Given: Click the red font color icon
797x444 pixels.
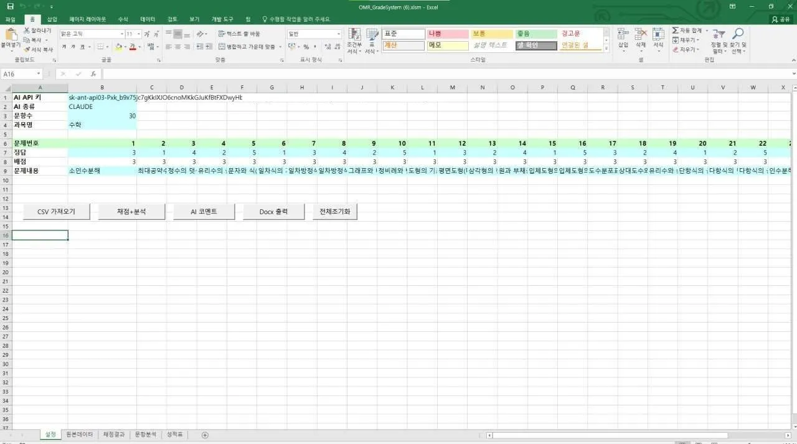Looking at the screenshot, I should click(x=132, y=47).
